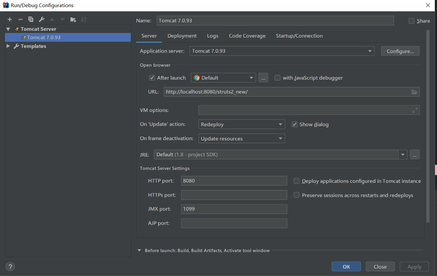Viewport: 437px width, 276px height.
Task: Click the Name input field
Action: 275,20
